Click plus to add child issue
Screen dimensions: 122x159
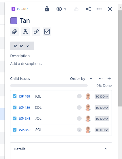(x=109, y=78)
